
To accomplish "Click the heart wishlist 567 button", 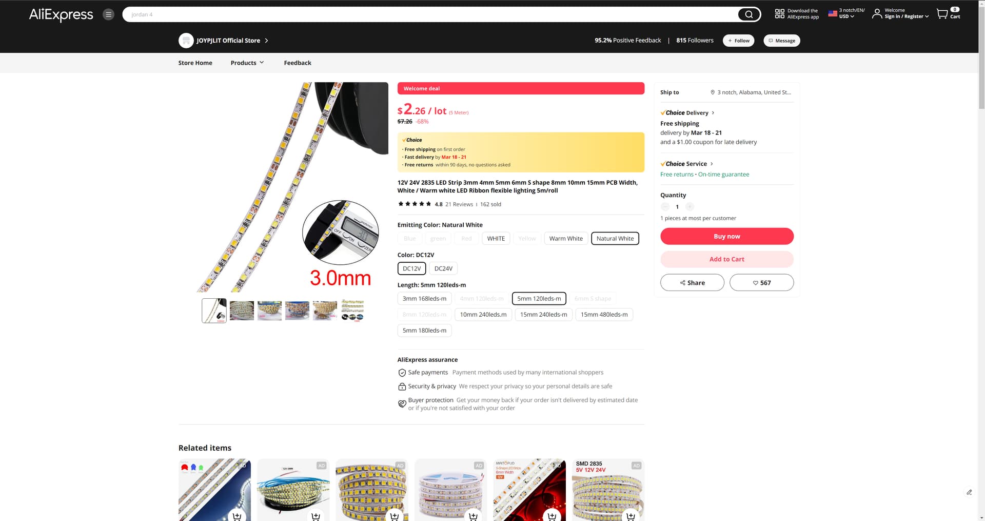I will [x=761, y=283].
